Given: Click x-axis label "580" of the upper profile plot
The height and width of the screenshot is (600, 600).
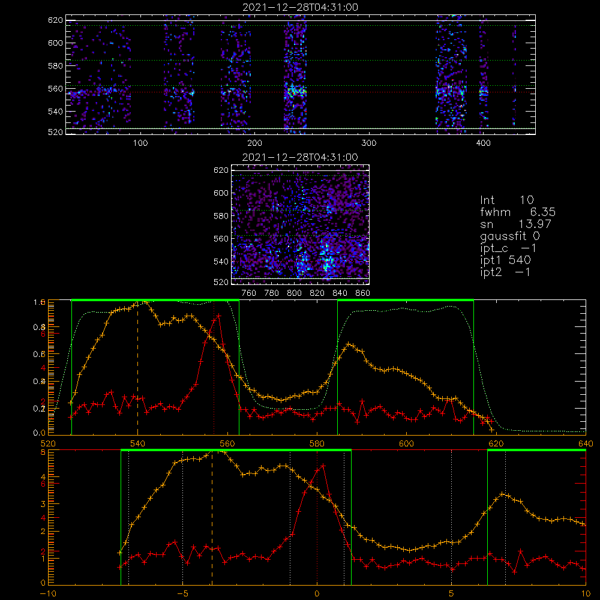Looking at the screenshot, I should click(x=317, y=444).
